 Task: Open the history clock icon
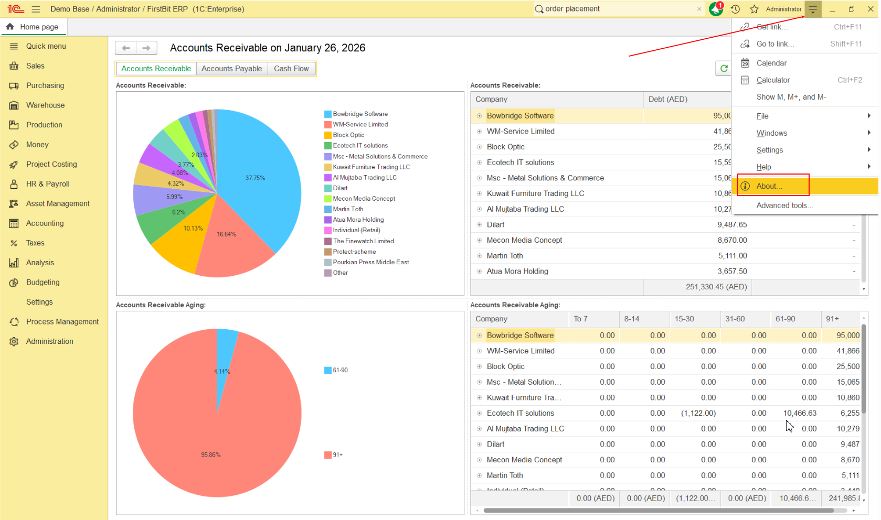(x=735, y=9)
